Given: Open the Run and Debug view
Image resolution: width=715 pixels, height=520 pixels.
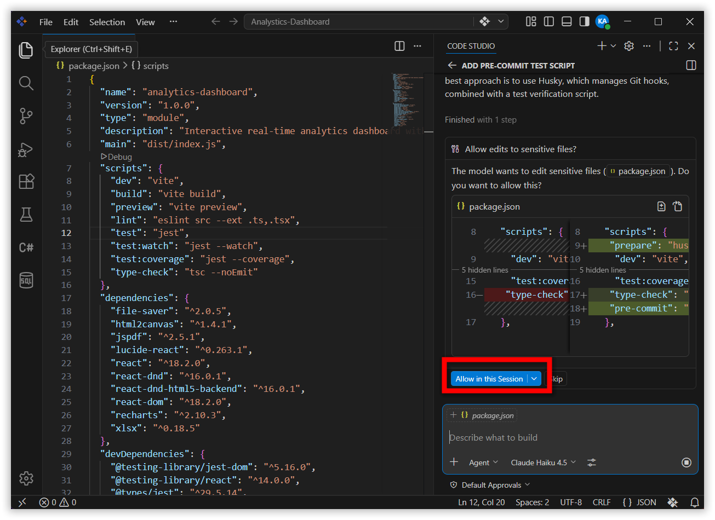Looking at the screenshot, I should point(26,149).
